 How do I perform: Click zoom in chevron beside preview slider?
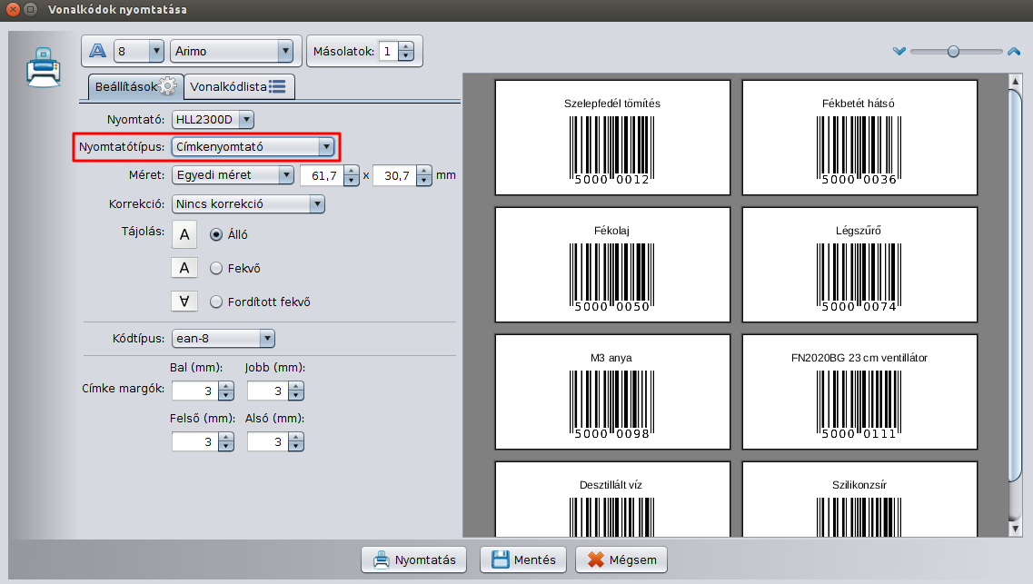coord(1014,52)
